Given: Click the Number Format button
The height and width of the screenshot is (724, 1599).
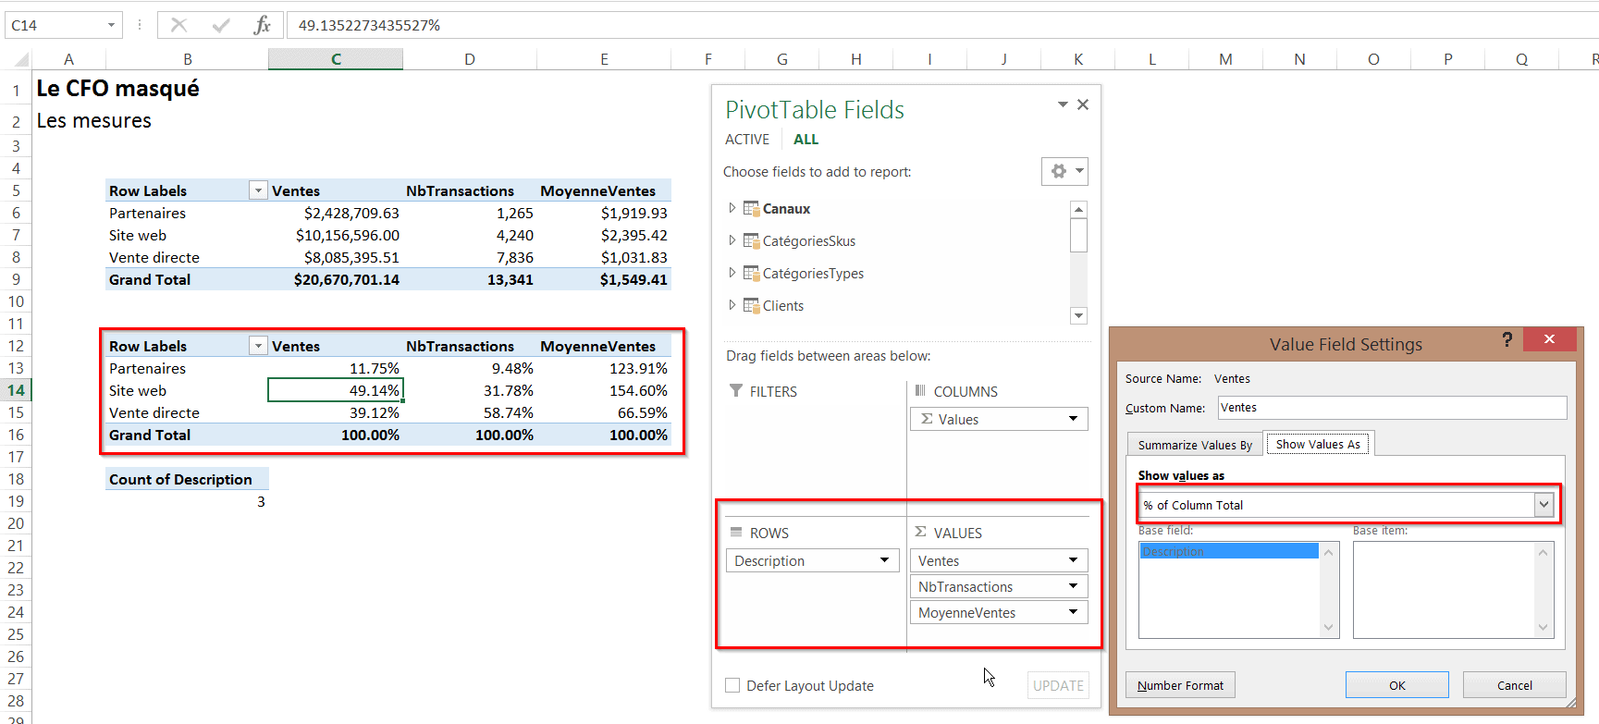Looking at the screenshot, I should (x=1180, y=685).
